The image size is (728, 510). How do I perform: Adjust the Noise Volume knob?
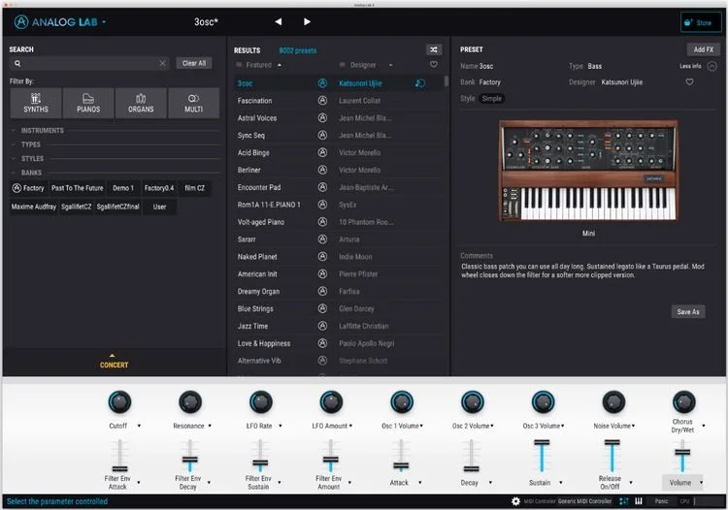point(613,402)
